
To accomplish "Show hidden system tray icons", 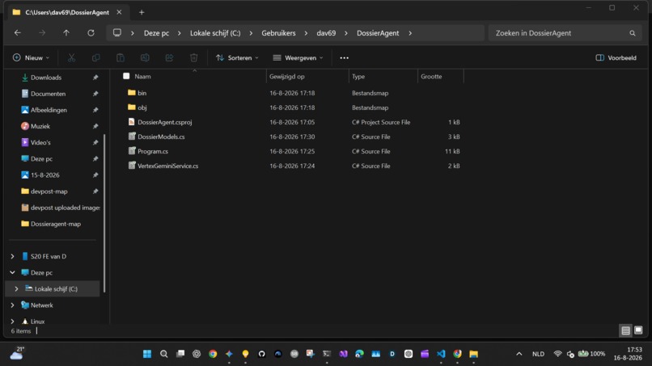I will (x=519, y=354).
